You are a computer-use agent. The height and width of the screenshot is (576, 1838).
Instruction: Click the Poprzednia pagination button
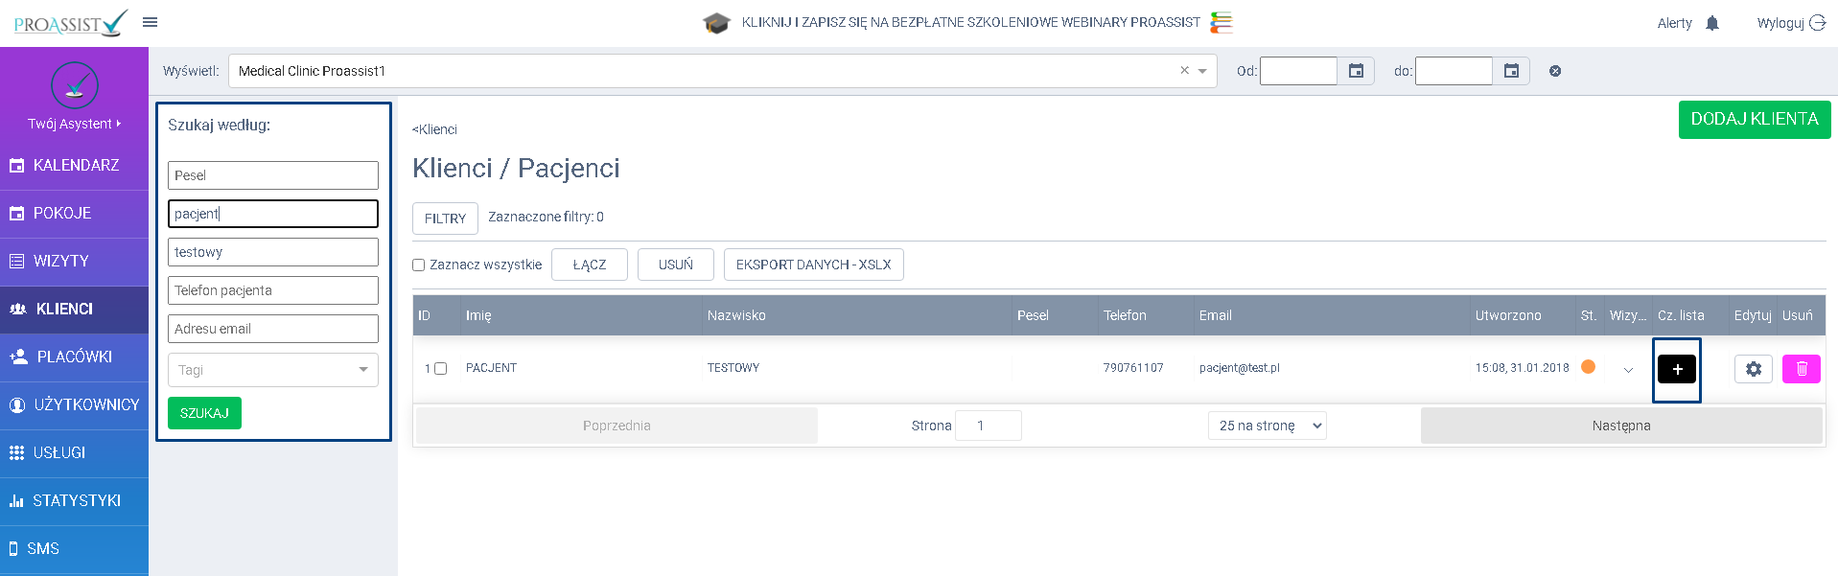617,426
